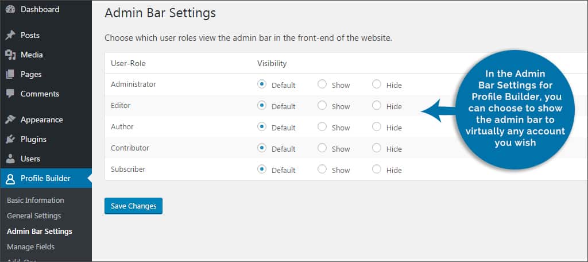Click the Save Changes button

(133, 206)
